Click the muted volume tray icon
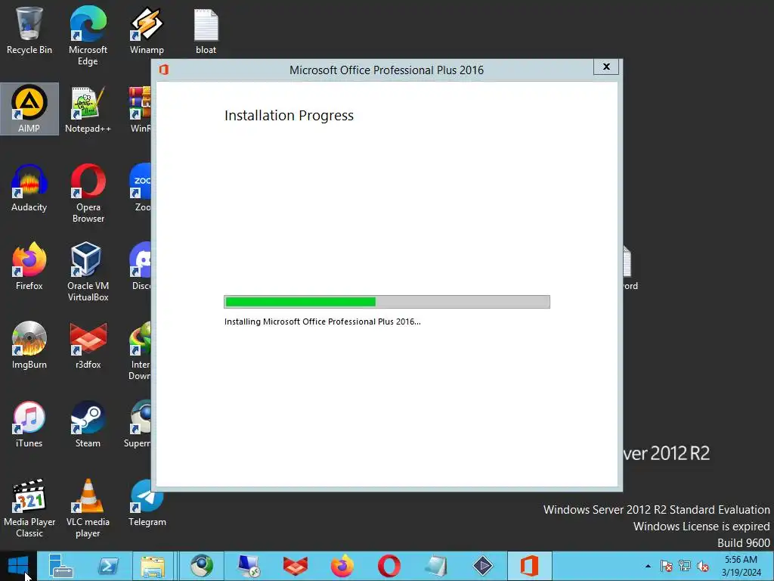The height and width of the screenshot is (581, 774). (x=703, y=566)
